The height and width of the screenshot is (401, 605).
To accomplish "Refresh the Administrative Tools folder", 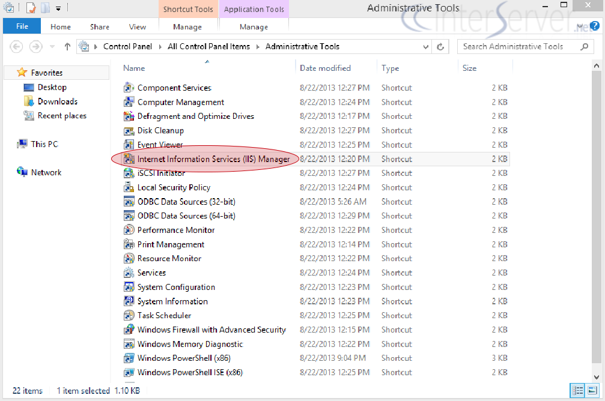I will tap(440, 47).
